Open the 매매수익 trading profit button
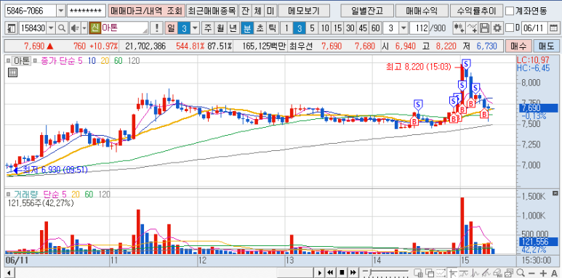 pos(422,11)
